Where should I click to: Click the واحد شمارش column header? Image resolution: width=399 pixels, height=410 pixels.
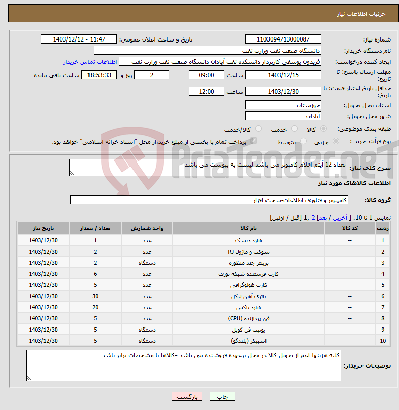[147, 228]
